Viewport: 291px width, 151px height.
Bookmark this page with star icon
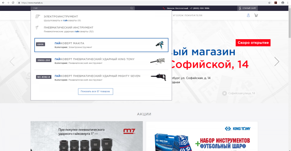coord(269,3)
